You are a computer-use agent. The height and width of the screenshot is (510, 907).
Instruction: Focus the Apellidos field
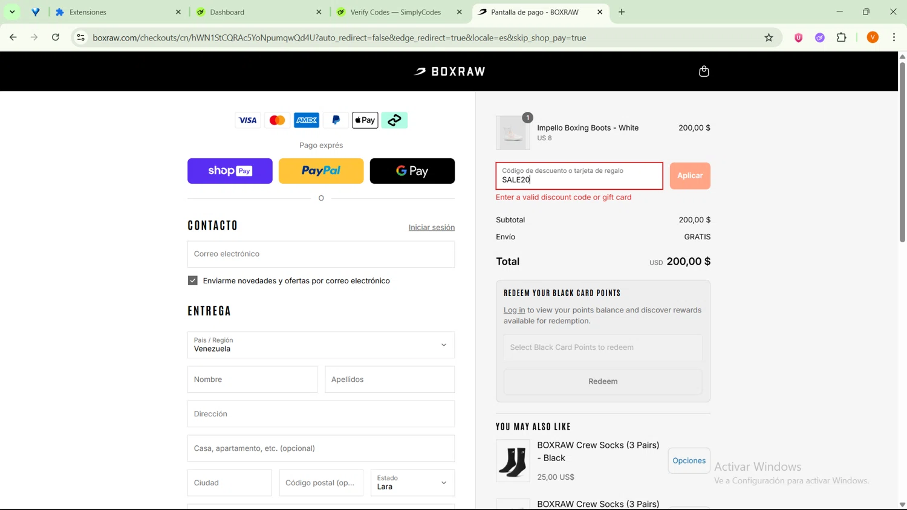390,379
